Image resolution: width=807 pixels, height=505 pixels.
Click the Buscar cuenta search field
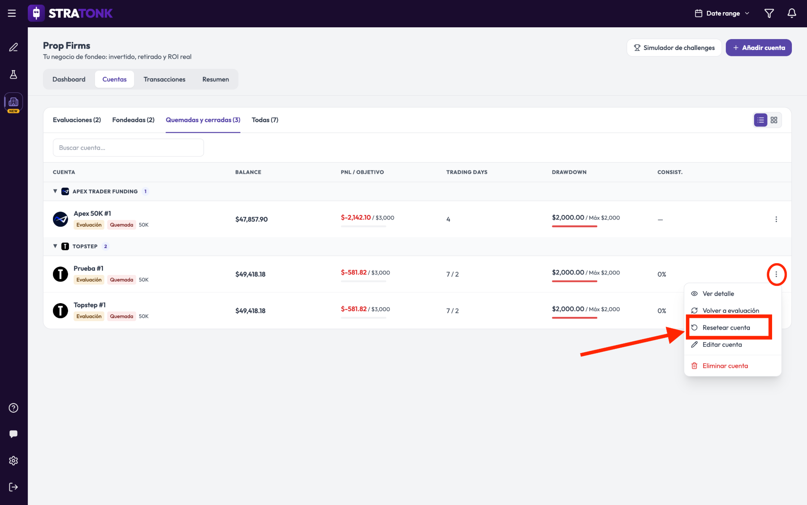pos(128,148)
